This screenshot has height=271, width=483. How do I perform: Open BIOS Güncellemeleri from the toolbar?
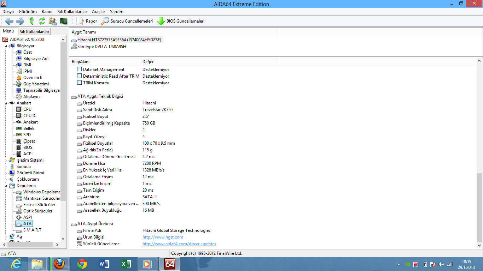[x=181, y=21]
